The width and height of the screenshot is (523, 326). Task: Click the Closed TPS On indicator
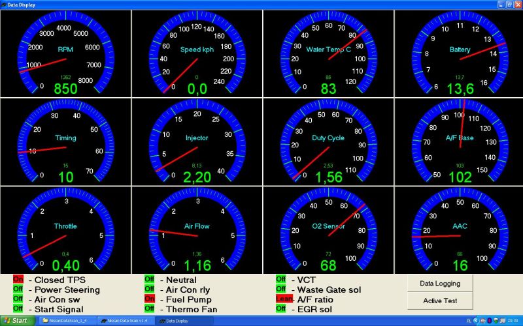(x=18, y=280)
